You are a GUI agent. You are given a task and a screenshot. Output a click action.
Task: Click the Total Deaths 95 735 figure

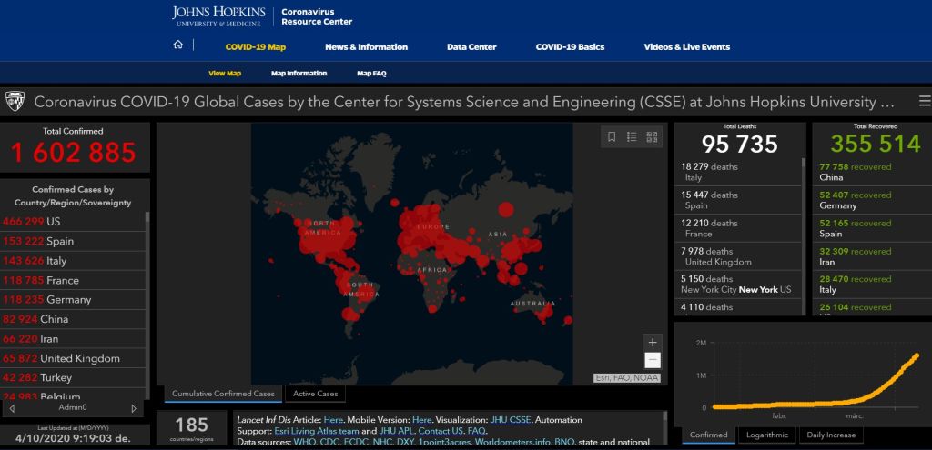point(739,145)
